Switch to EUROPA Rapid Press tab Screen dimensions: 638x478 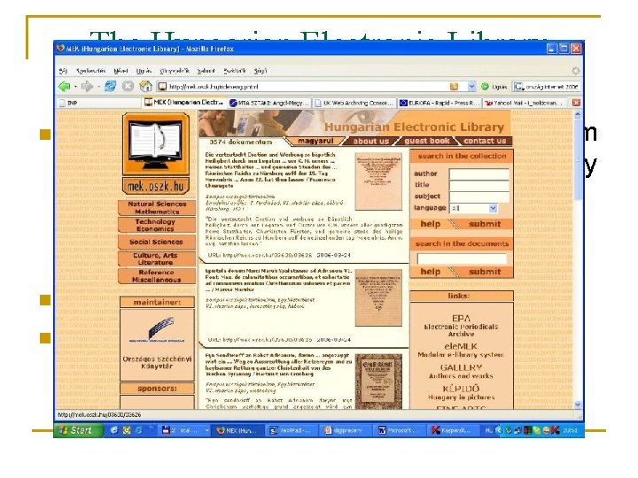click(x=439, y=103)
